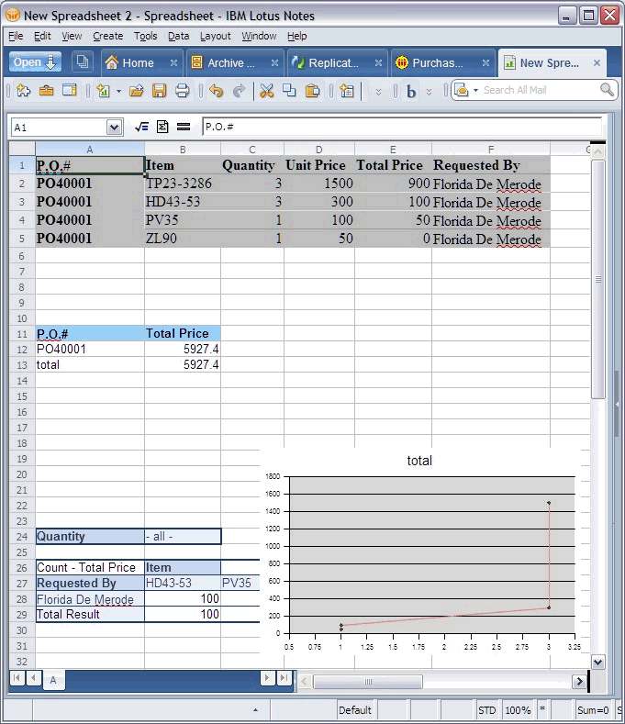Click the save diskette icon
625x724 pixels.
159,91
